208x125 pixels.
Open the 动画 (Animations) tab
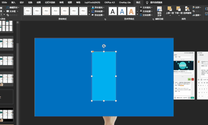click(39, 2)
